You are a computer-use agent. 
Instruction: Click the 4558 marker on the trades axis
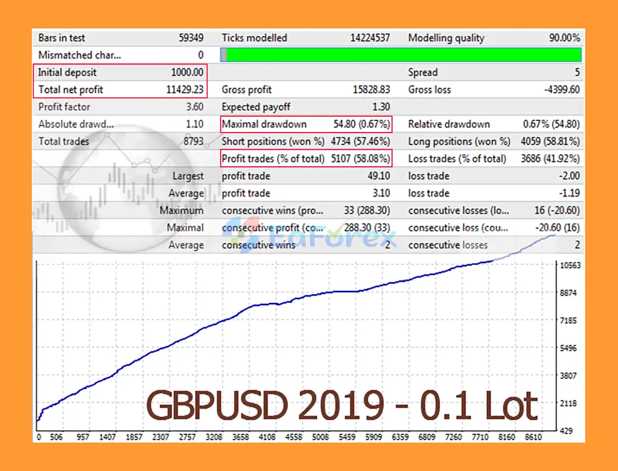(x=294, y=437)
